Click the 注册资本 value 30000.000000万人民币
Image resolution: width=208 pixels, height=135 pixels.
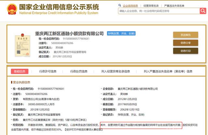click(41, 104)
